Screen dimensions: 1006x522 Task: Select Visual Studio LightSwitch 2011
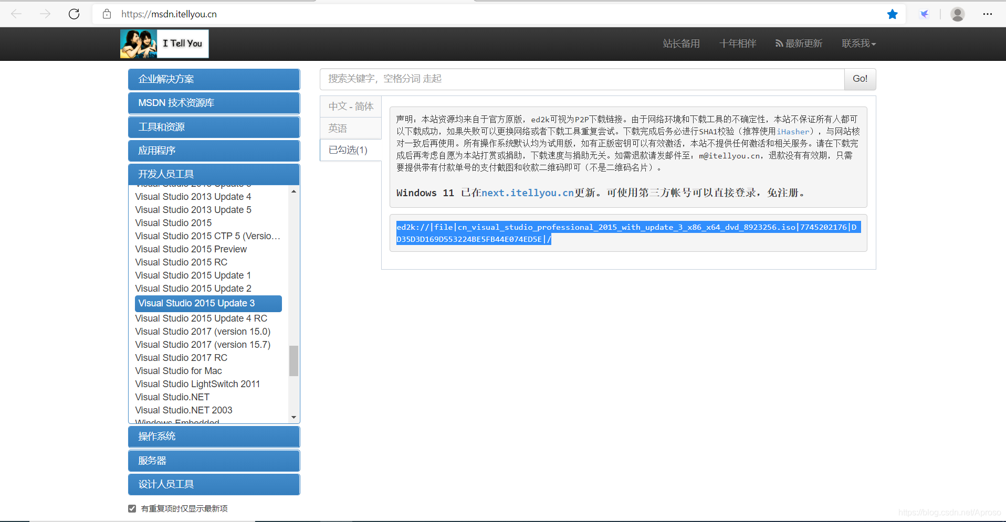click(x=197, y=384)
